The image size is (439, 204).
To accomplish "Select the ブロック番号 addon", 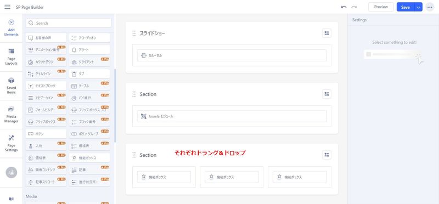I will pos(89,122).
